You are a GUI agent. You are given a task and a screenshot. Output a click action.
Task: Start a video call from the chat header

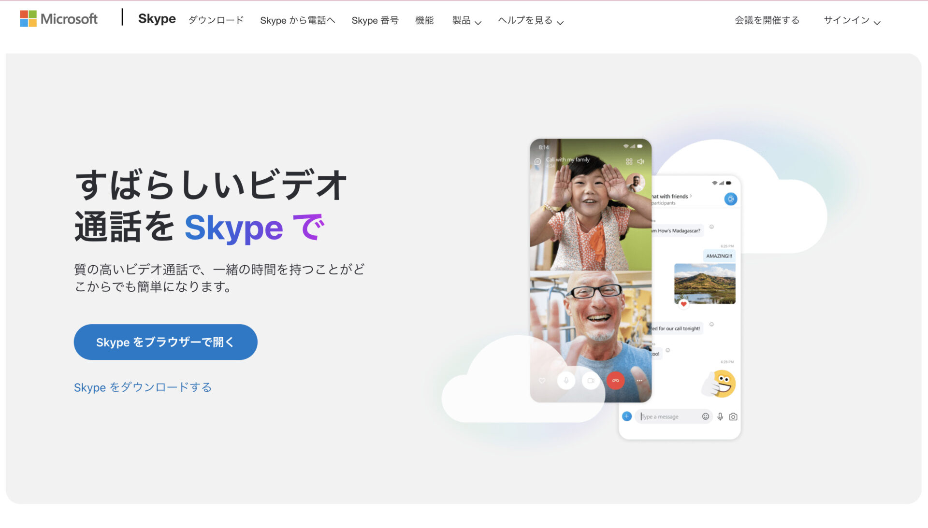[x=731, y=199]
